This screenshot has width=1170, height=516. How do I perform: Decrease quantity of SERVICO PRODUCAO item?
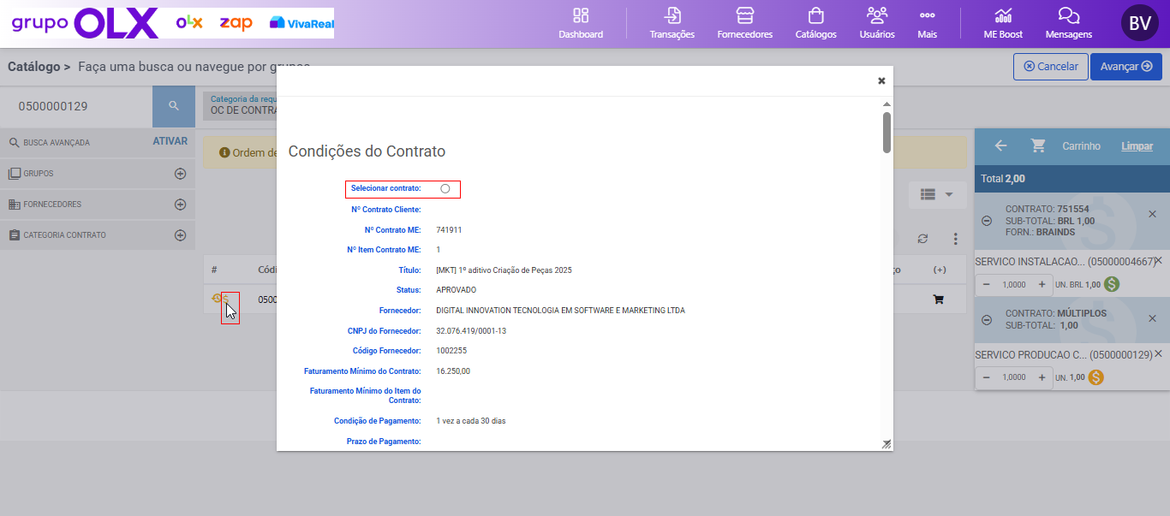pyautogui.click(x=987, y=377)
